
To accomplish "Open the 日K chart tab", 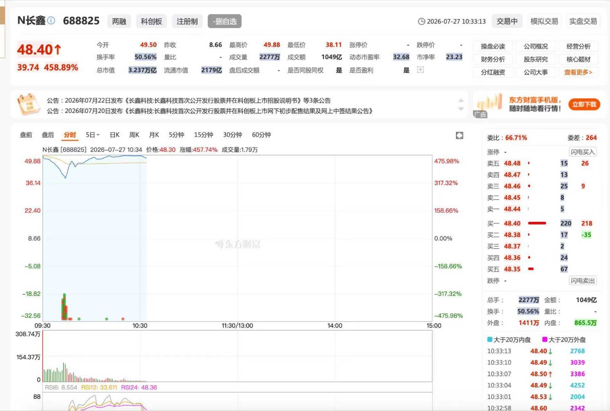I will pos(115,135).
